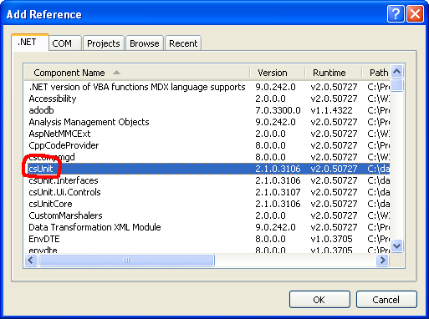This screenshot has height=319, width=429.
Task: Select the highlighted csUnit component
Action: [x=207, y=169]
